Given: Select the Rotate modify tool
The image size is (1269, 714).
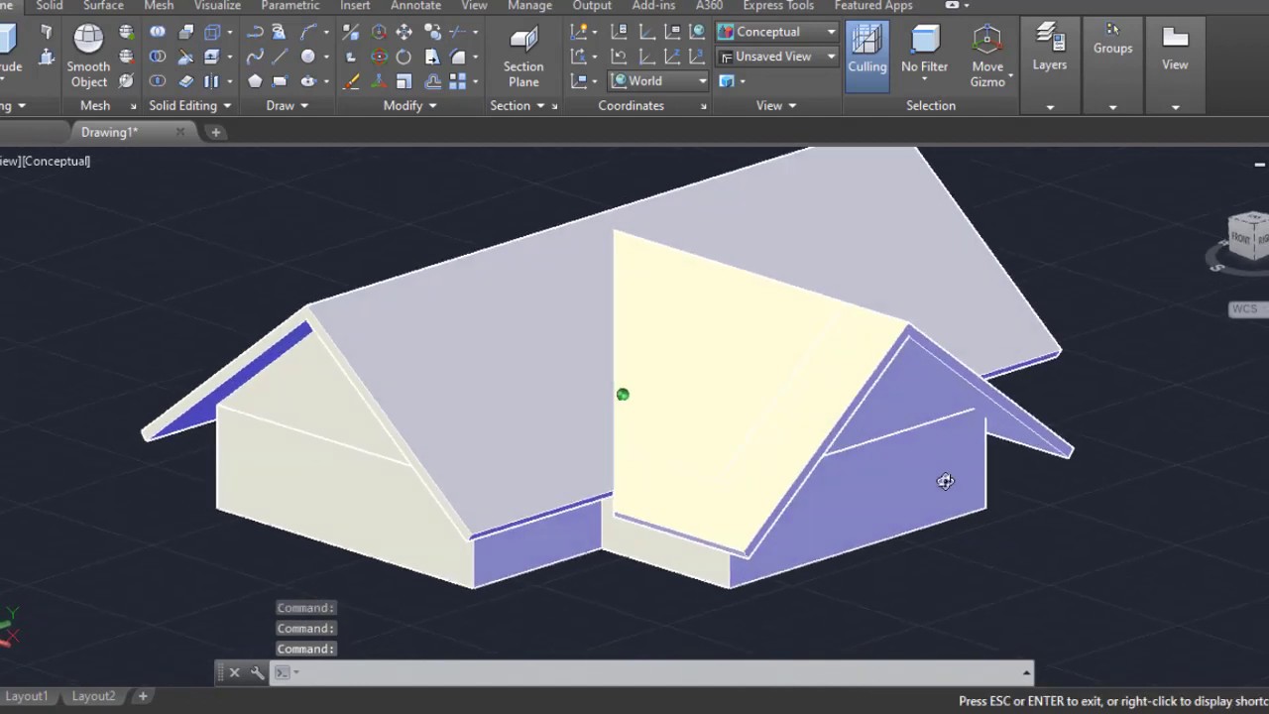Looking at the screenshot, I should coord(404,57).
